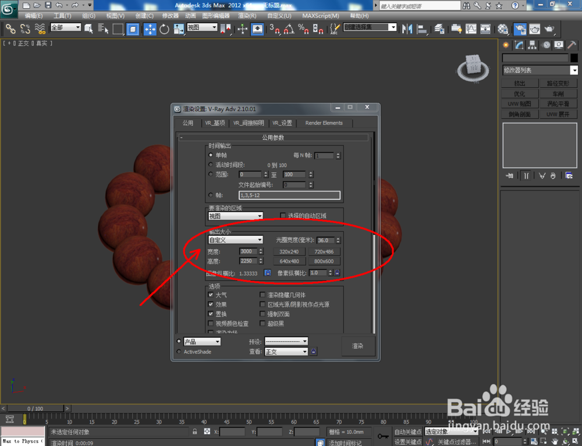This screenshot has height=446, width=582.
Task: Open the 查看 正交 view dropdown
Action: tap(286, 352)
